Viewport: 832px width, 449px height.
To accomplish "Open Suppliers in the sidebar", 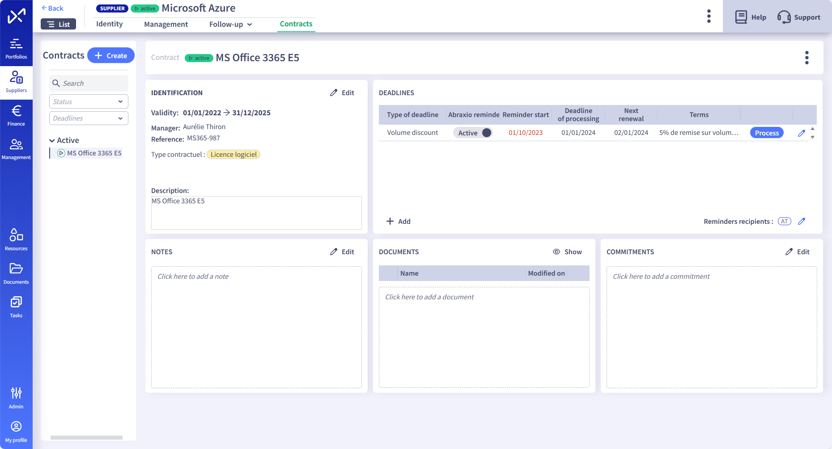I will (16, 83).
